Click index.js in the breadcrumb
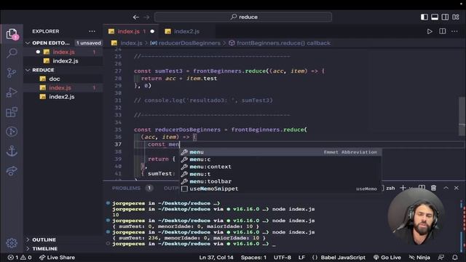This screenshot has width=466, height=262. pyautogui.click(x=131, y=43)
